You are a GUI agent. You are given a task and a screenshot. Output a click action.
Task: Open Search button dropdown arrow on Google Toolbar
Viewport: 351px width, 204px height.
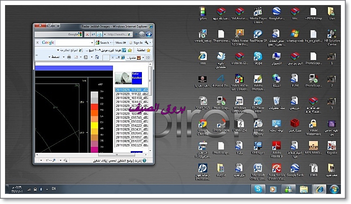click(x=111, y=42)
